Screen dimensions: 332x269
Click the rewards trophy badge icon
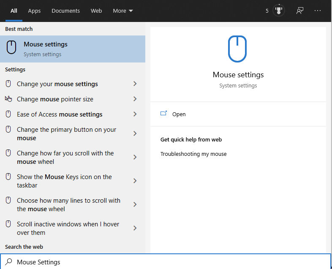click(x=279, y=11)
